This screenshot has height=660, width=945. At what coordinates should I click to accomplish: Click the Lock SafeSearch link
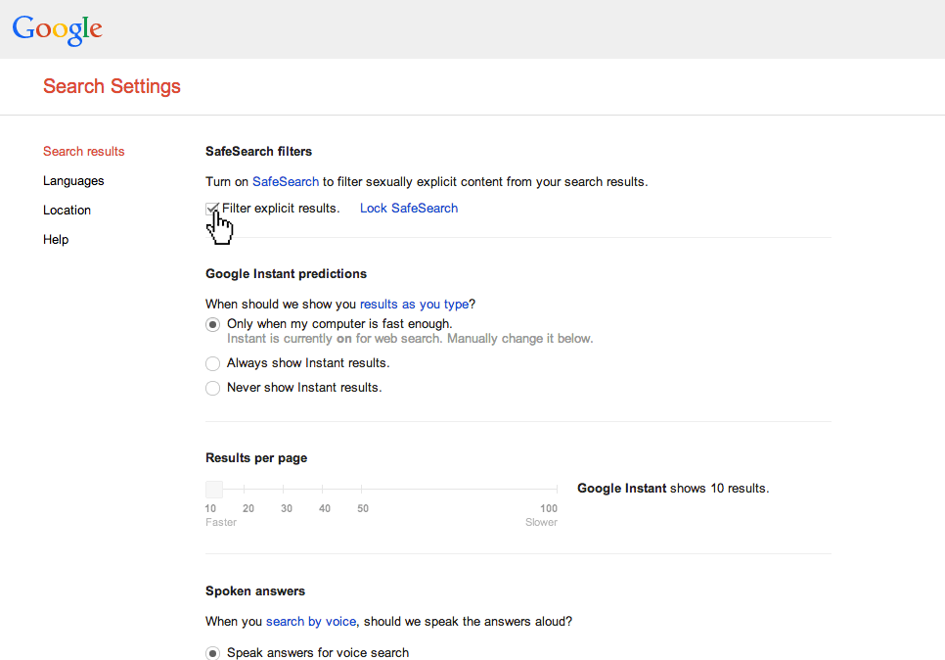[x=409, y=209]
